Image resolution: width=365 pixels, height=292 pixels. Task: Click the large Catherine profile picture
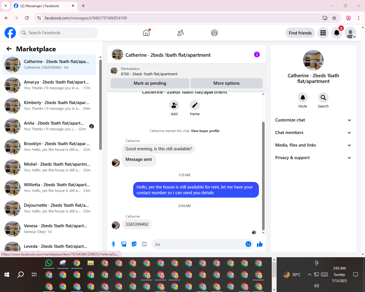coord(313,60)
